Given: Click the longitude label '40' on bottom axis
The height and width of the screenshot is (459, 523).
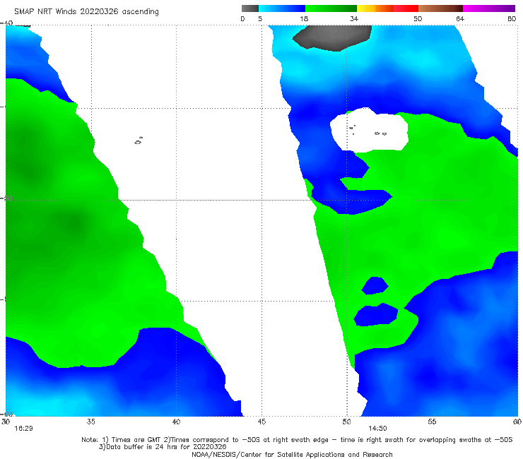Looking at the screenshot, I should tap(176, 422).
